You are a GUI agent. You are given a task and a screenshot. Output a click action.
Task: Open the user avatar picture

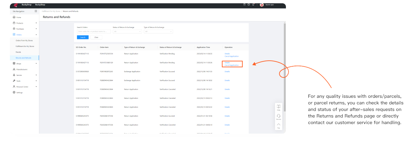[262, 5]
